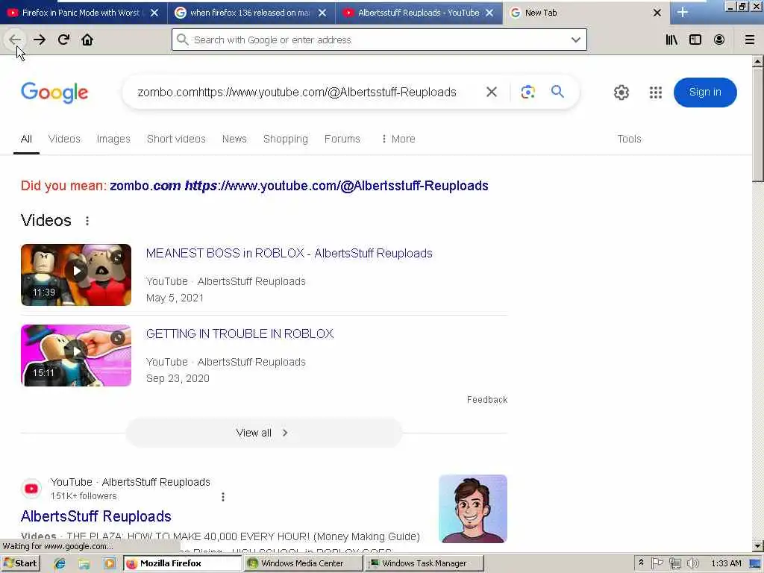Search by image with Google Lens icon
This screenshot has width=764, height=573.
(x=527, y=92)
